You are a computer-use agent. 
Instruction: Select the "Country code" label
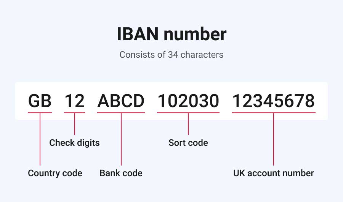55,174
